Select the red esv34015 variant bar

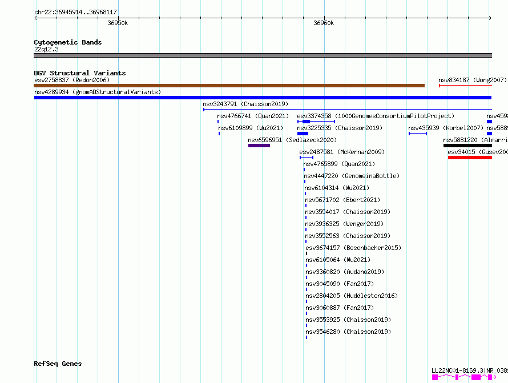tap(470, 158)
